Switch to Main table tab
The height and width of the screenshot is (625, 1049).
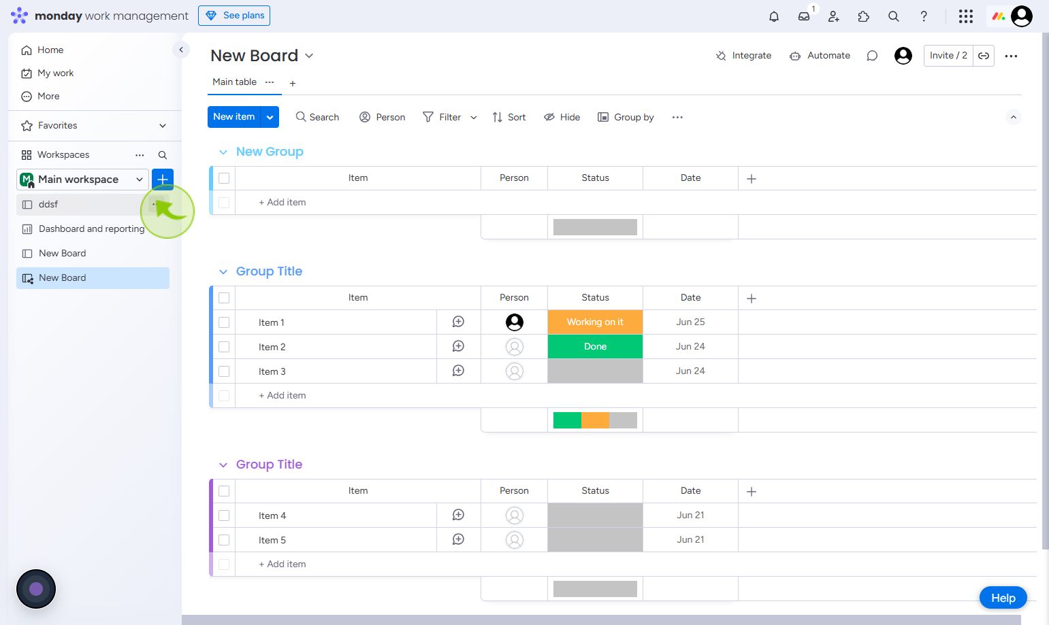(235, 82)
